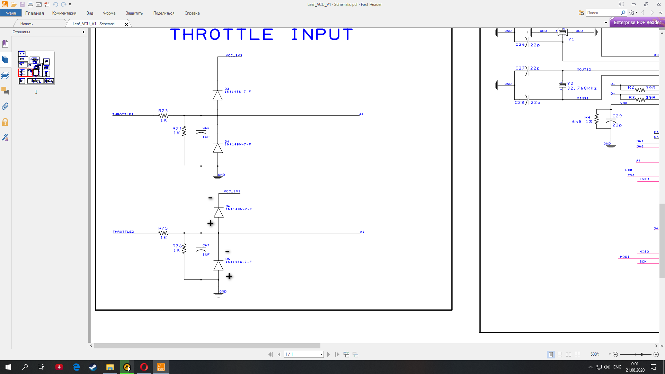
Task: Open the Bookmarks panel in sidebar
Action: coord(5,44)
